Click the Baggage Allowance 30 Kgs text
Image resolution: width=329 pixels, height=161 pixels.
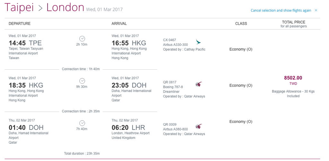point(293,94)
